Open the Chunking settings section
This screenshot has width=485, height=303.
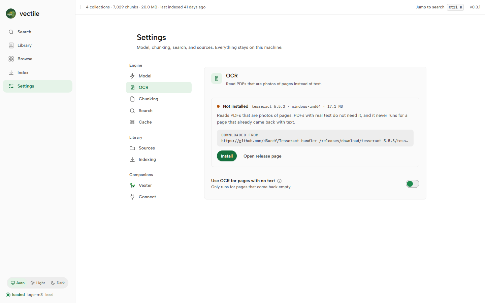(159, 99)
